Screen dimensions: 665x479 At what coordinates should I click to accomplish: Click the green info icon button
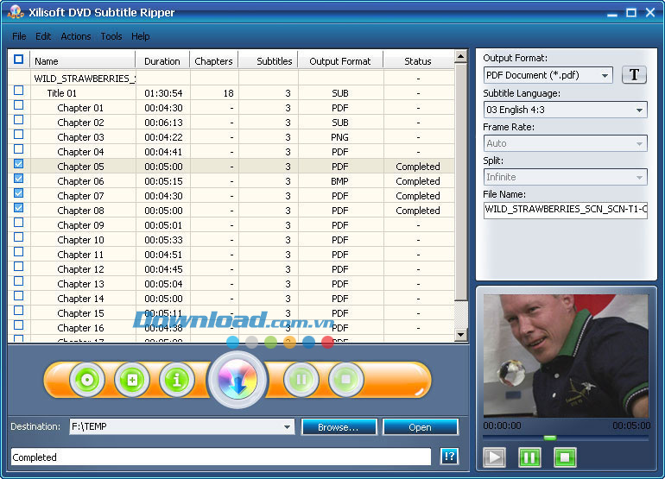177,380
